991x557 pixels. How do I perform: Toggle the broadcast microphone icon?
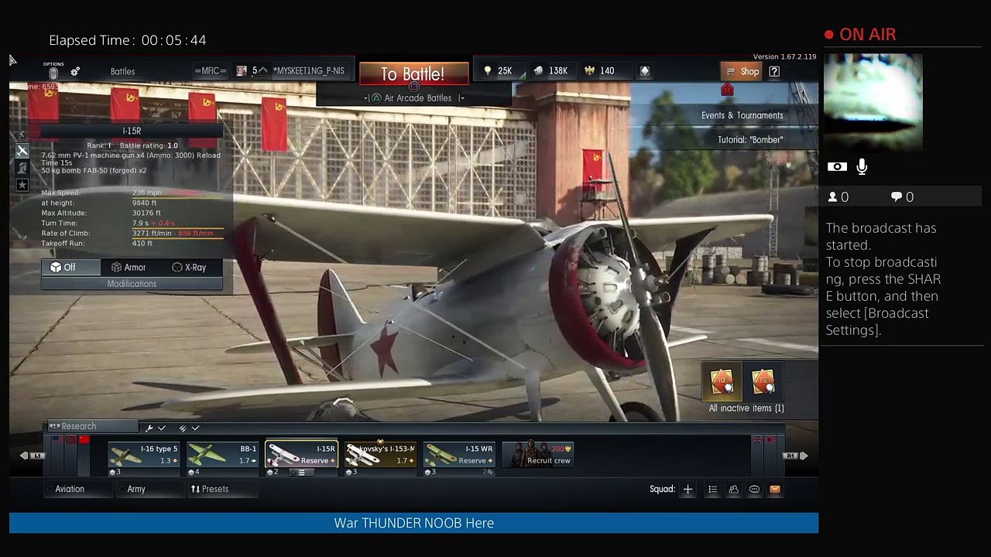click(x=862, y=167)
